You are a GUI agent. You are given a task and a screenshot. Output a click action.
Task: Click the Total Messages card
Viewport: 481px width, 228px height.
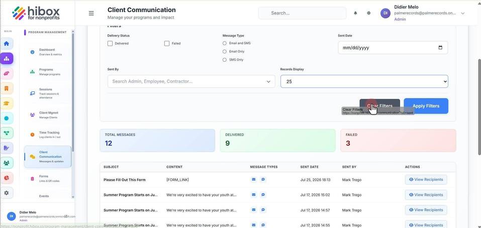tap(157, 140)
